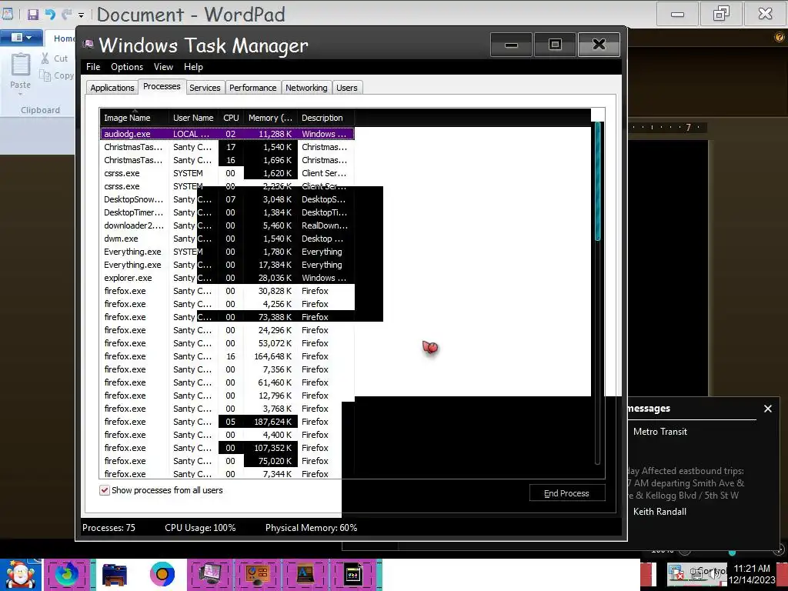Click the taskbar clock showing 11:21 AM
Screen dimensions: 788x591
(x=752, y=574)
